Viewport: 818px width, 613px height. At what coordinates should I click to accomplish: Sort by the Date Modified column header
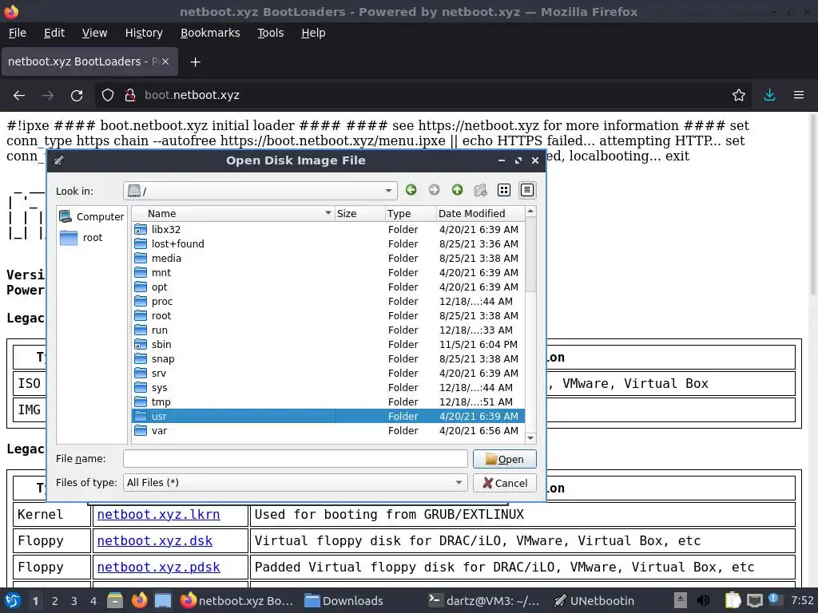click(x=480, y=213)
